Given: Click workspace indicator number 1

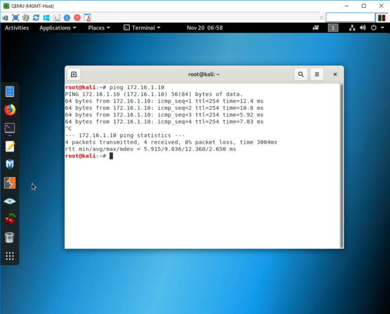Looking at the screenshot, I should tap(333, 27).
